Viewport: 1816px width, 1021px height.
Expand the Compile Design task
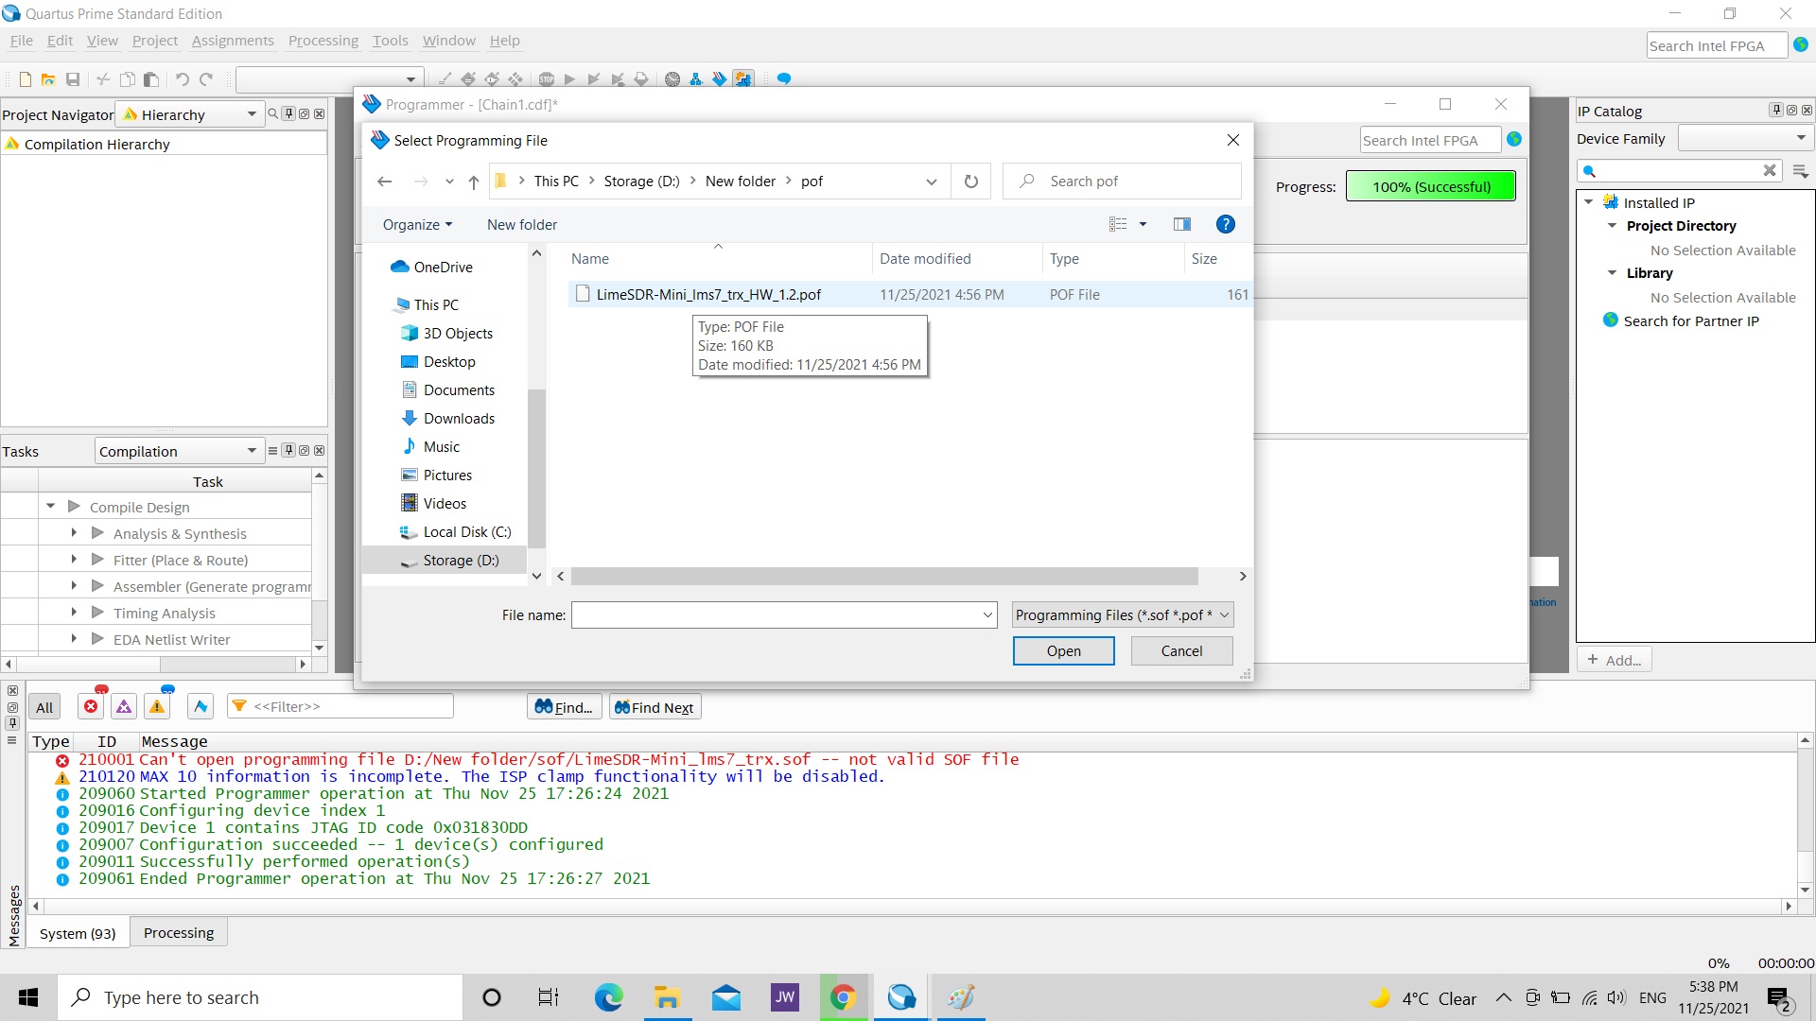pos(50,507)
